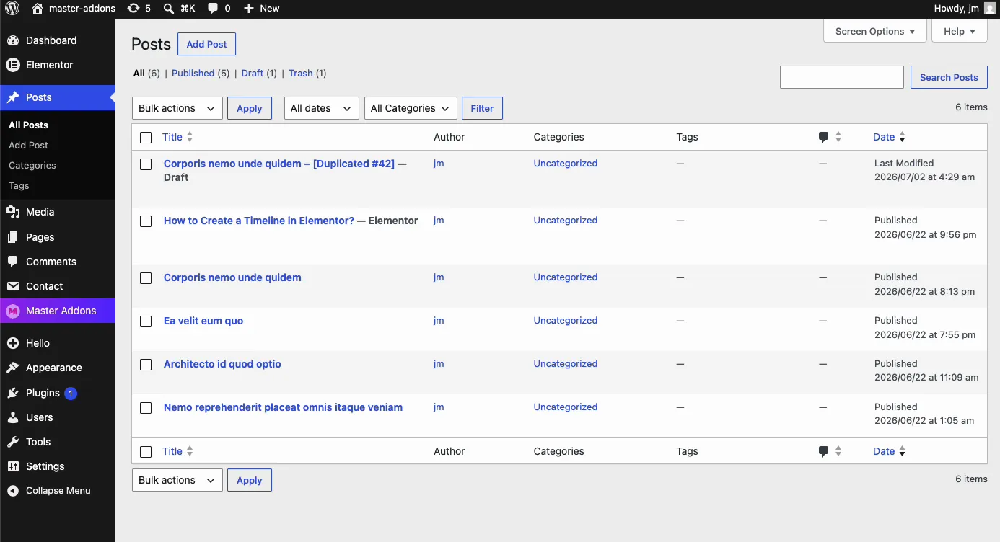1000x542 pixels.
Task: Check the Timeline in Elementor post checkbox
Action: tap(146, 221)
